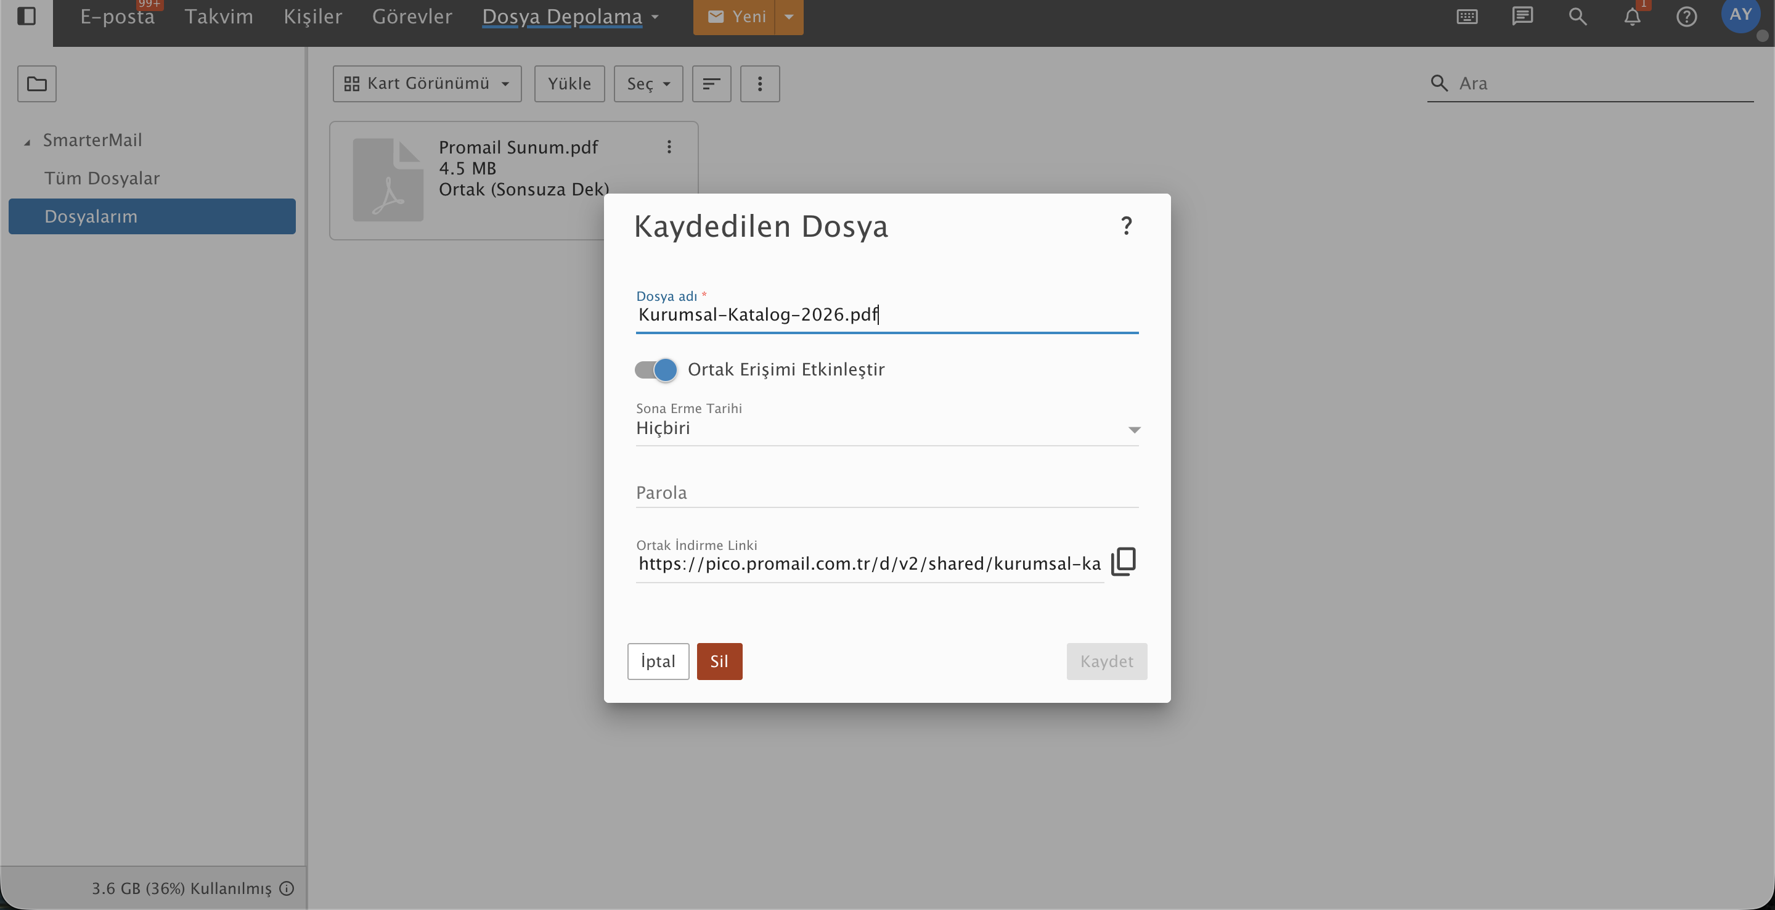Compose with the Yeni button
Screen dimensions: 1775x910
pos(735,17)
